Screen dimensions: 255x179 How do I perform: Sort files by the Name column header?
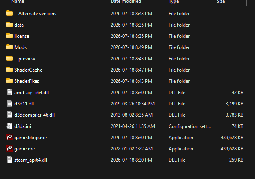point(18,2)
